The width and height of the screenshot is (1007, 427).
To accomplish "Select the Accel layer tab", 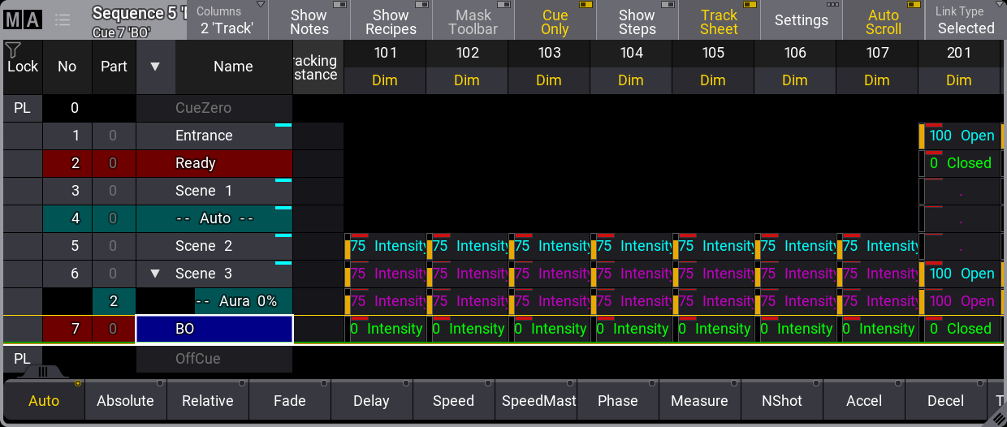I will (x=863, y=400).
